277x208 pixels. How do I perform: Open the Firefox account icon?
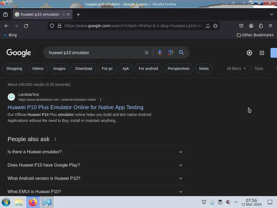[251, 26]
